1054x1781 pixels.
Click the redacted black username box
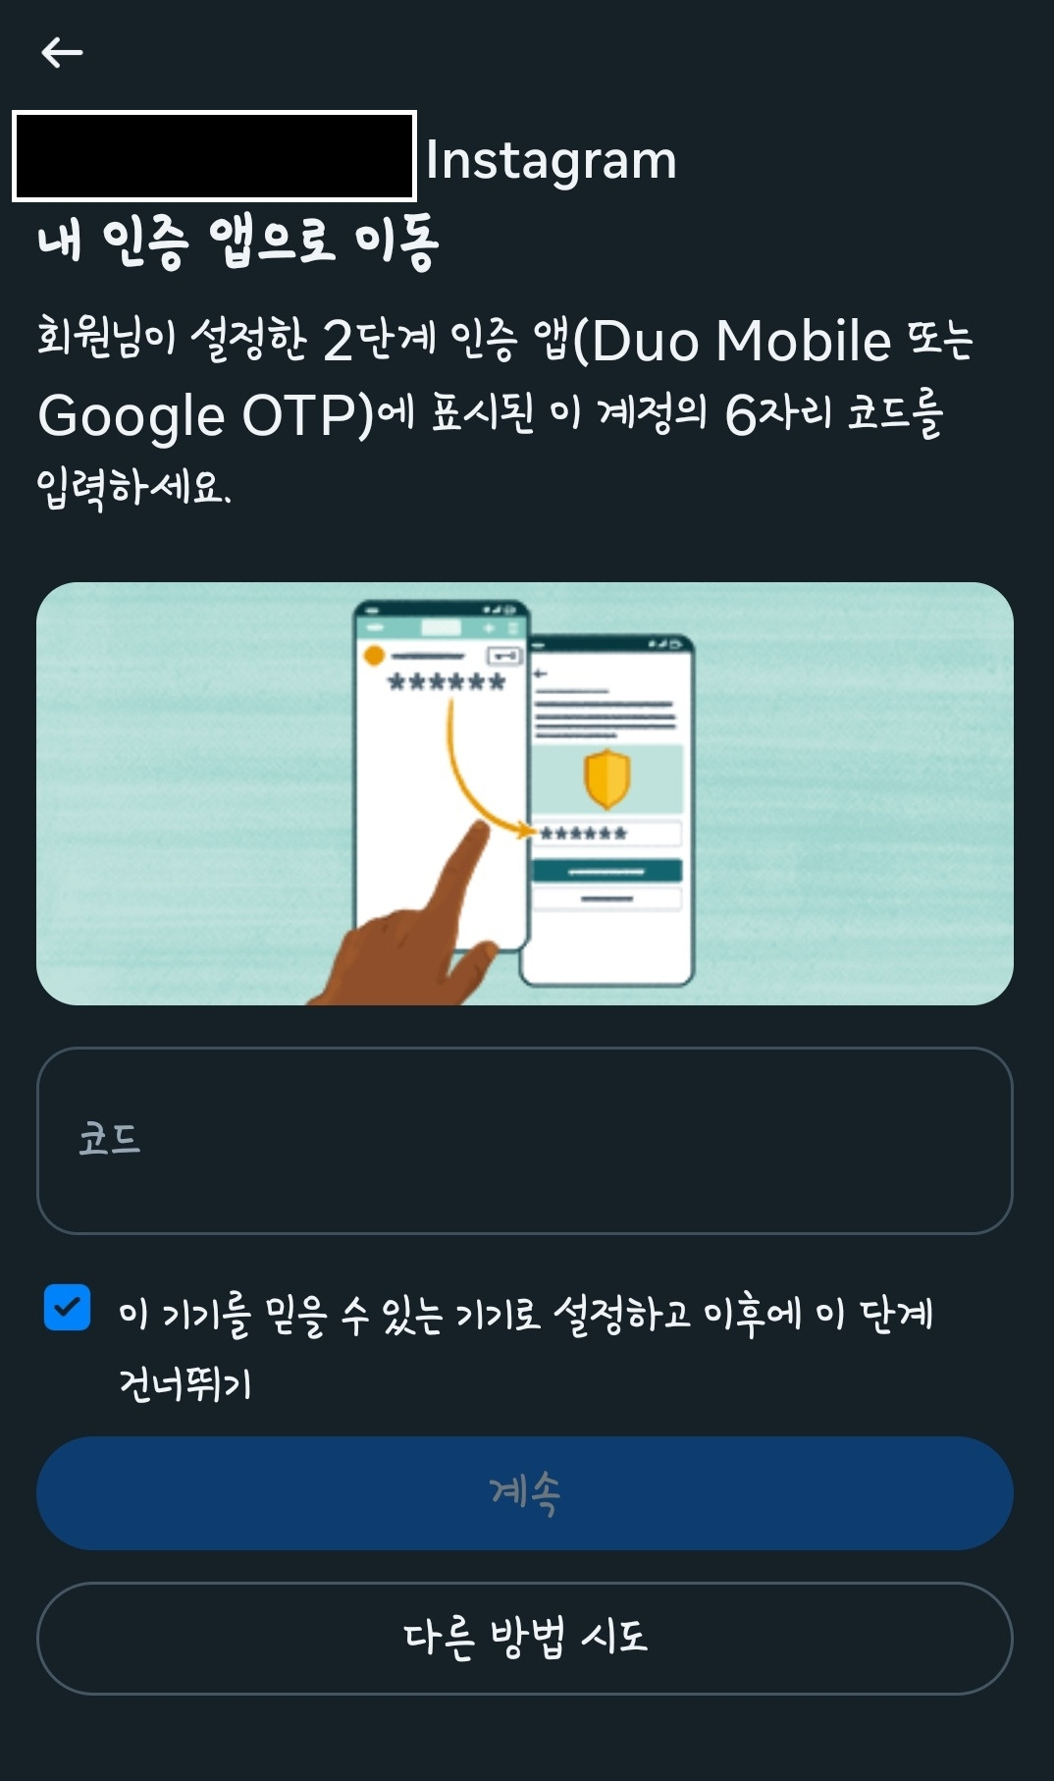coord(214,156)
